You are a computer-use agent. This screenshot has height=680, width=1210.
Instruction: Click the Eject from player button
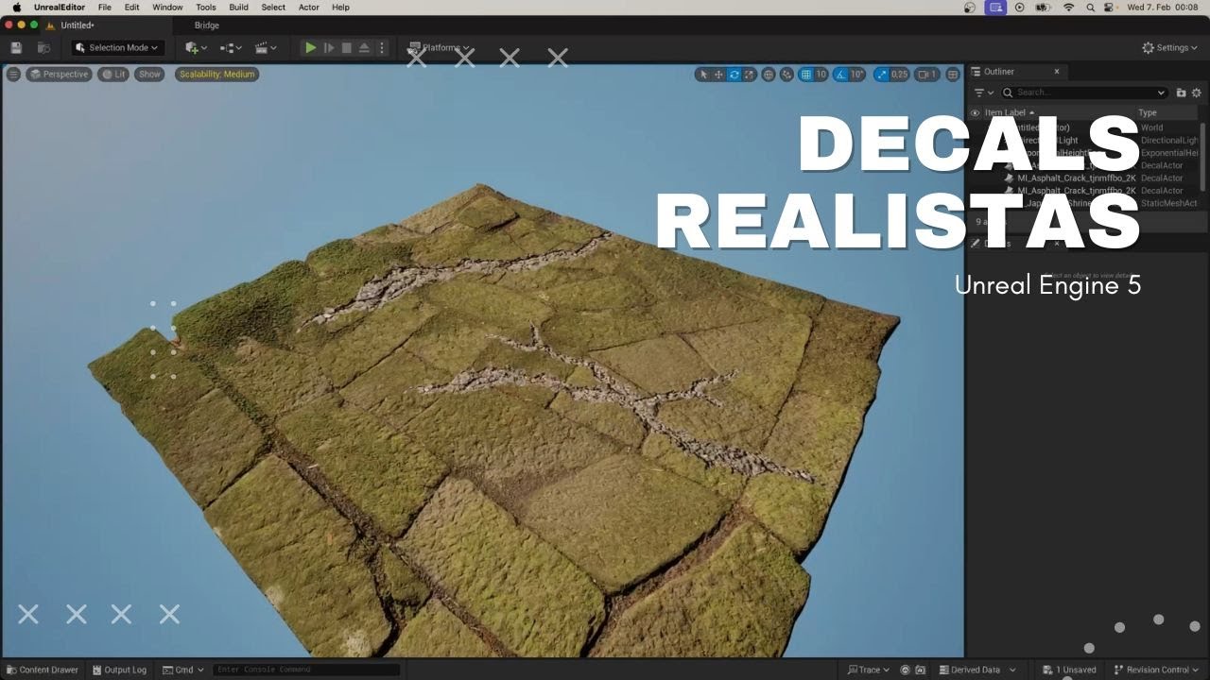pos(365,47)
